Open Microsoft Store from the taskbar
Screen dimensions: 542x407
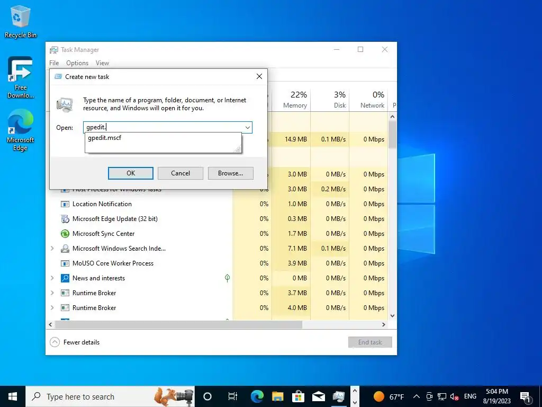point(298,396)
